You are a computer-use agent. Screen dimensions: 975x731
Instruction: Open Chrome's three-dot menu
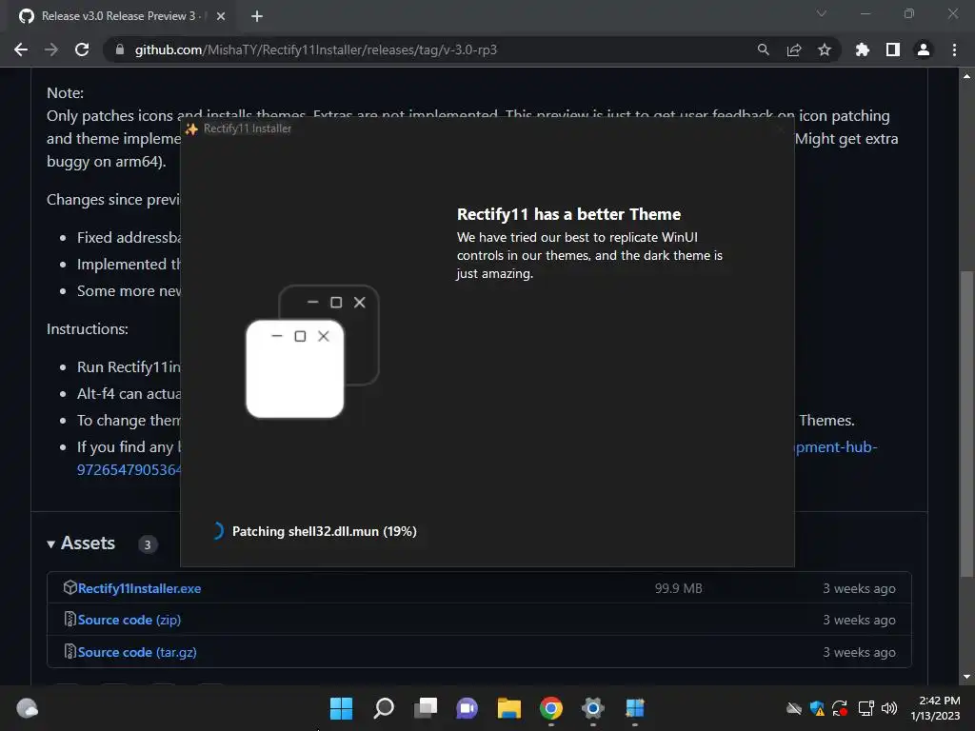pos(954,49)
